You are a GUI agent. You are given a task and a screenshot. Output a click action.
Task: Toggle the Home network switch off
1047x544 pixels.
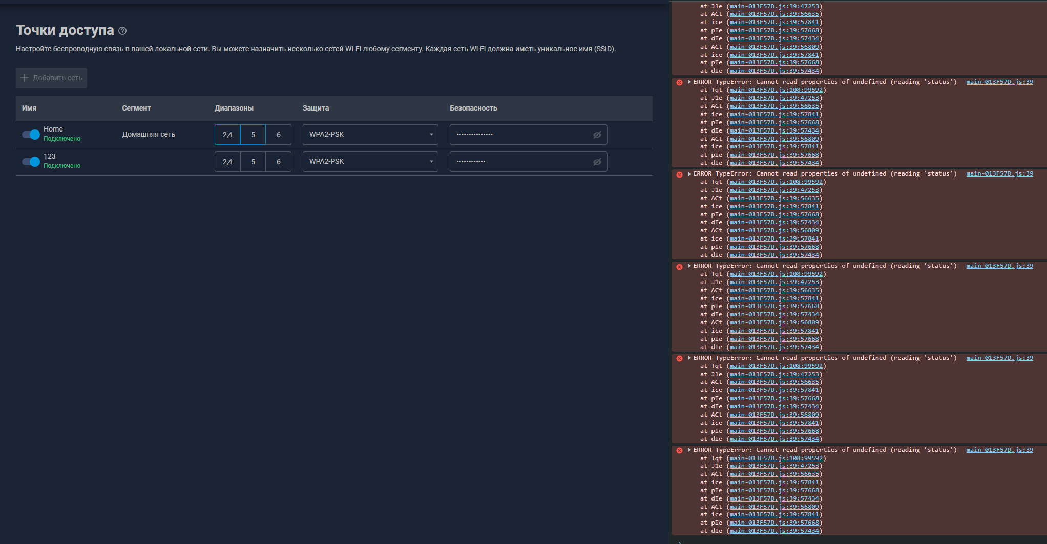(31, 135)
